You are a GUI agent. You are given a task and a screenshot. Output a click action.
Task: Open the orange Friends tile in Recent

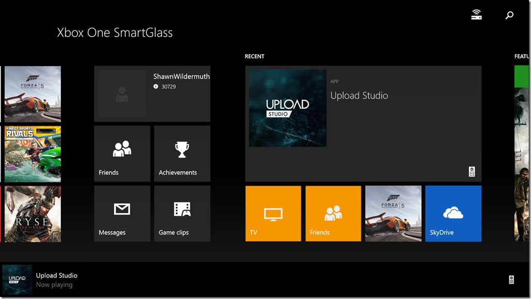(333, 213)
